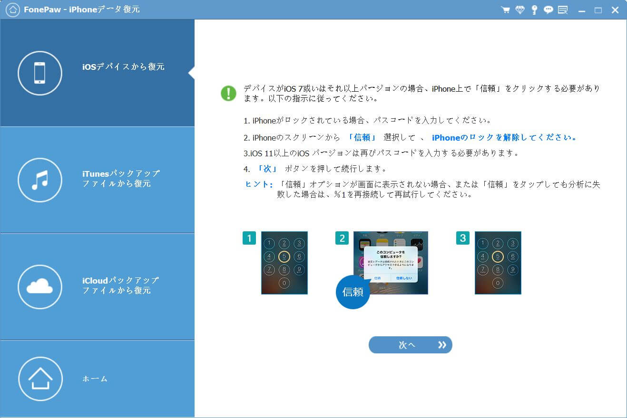Minimize the FonePaw window

(582, 10)
